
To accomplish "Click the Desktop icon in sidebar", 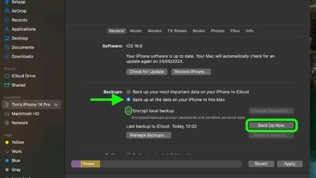I will pos(7,38).
